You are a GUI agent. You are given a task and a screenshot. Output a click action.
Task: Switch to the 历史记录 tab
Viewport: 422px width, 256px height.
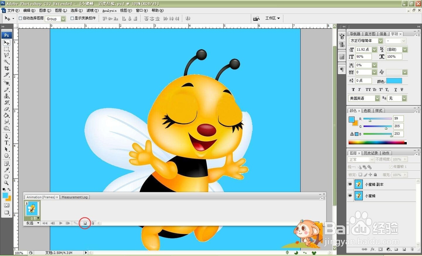coord(371,153)
